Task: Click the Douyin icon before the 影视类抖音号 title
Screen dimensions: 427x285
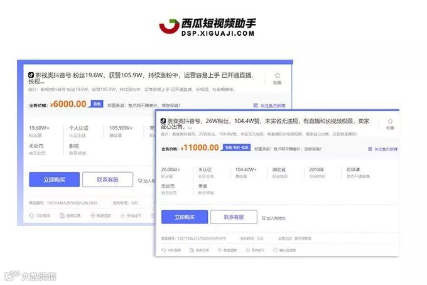Action: 31,75
